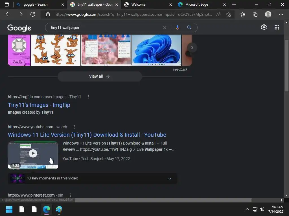Open the Edge profile avatar
This screenshot has height=216, width=289.
click(x=268, y=14)
